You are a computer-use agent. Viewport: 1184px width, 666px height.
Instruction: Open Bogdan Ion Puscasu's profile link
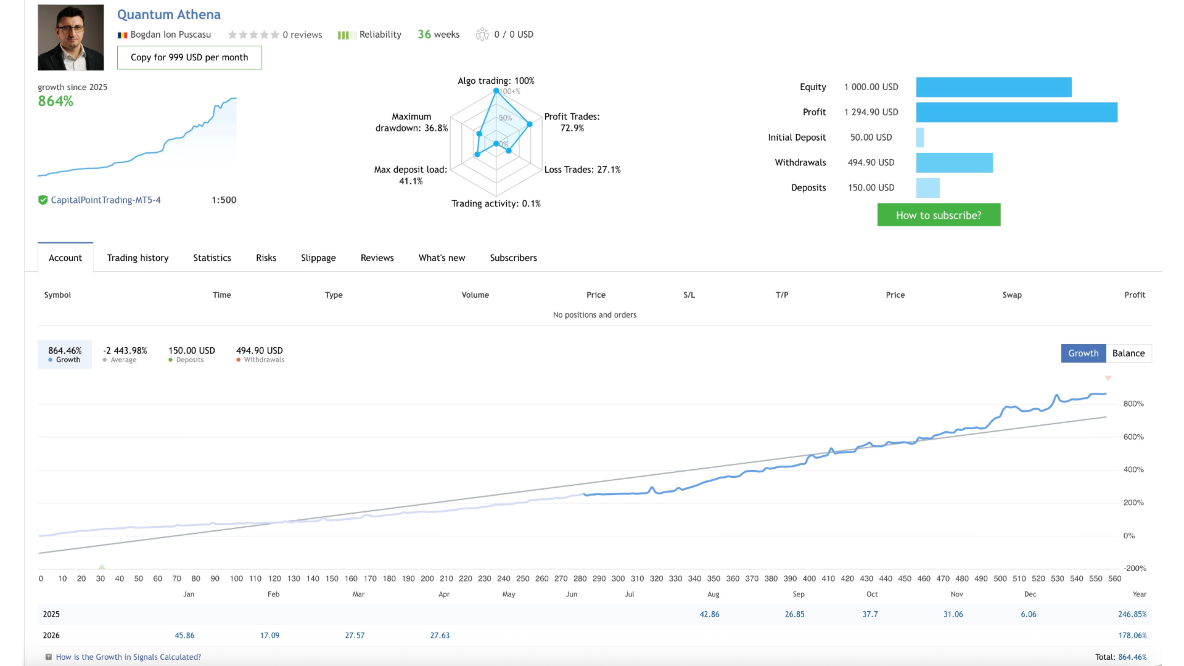click(x=170, y=35)
